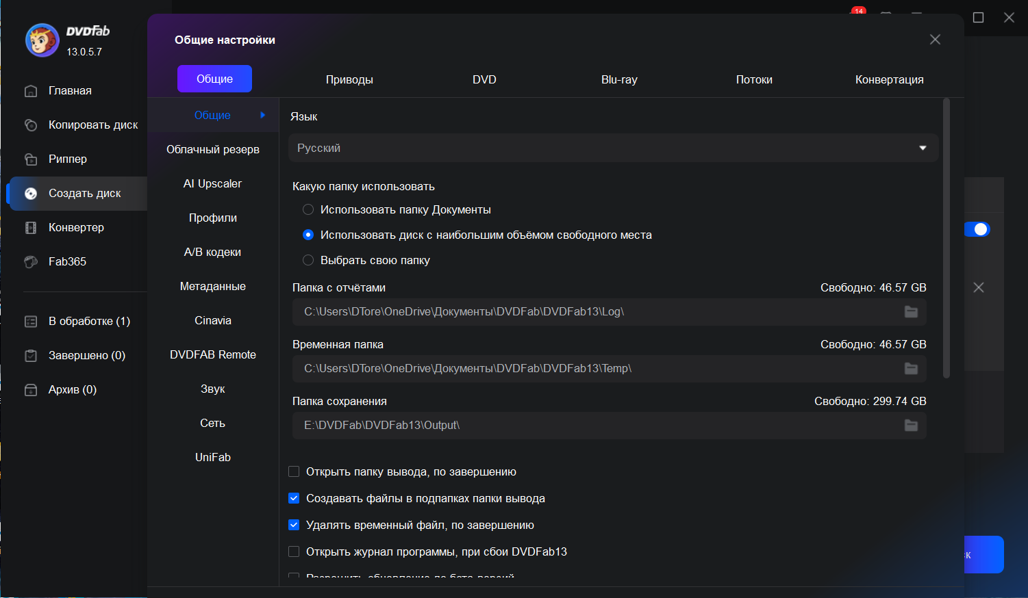The width and height of the screenshot is (1028, 598).
Task: Uncheck deleting temporary file on completion
Action: click(294, 525)
